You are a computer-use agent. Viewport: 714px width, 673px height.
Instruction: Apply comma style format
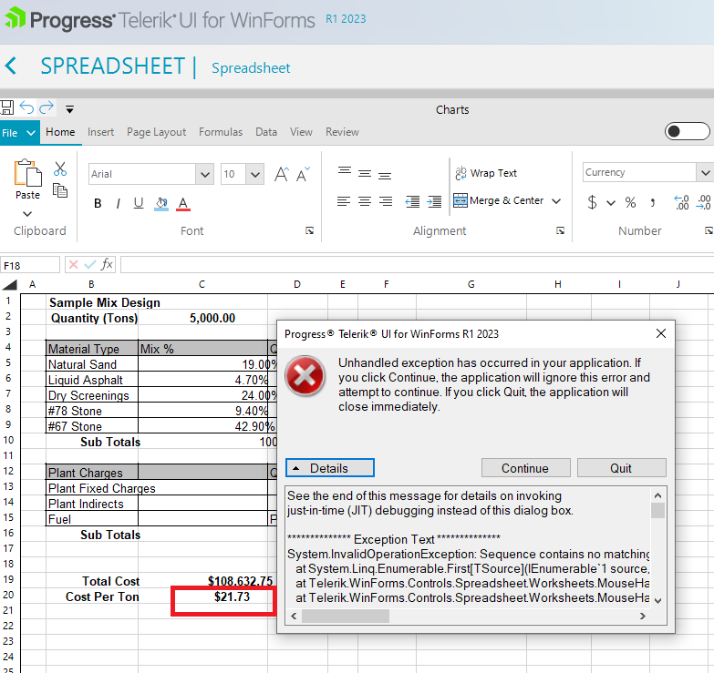tap(653, 202)
